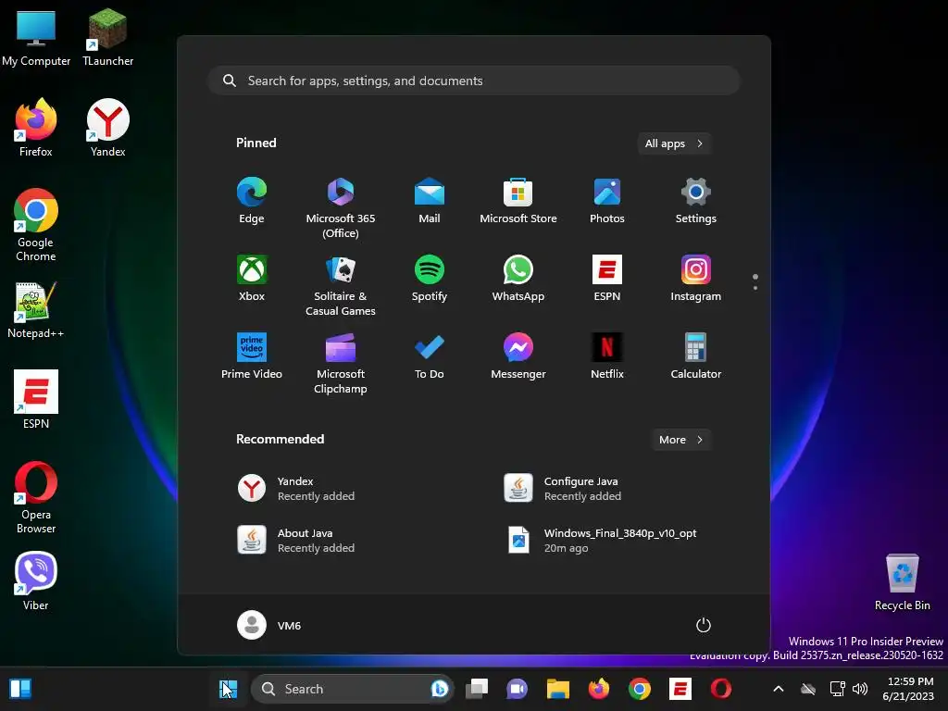Open the Power options button
This screenshot has height=711, width=948.
(x=704, y=625)
